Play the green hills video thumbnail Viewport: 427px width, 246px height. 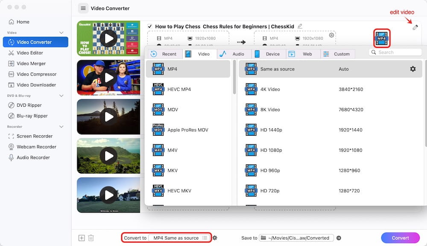[108, 156]
